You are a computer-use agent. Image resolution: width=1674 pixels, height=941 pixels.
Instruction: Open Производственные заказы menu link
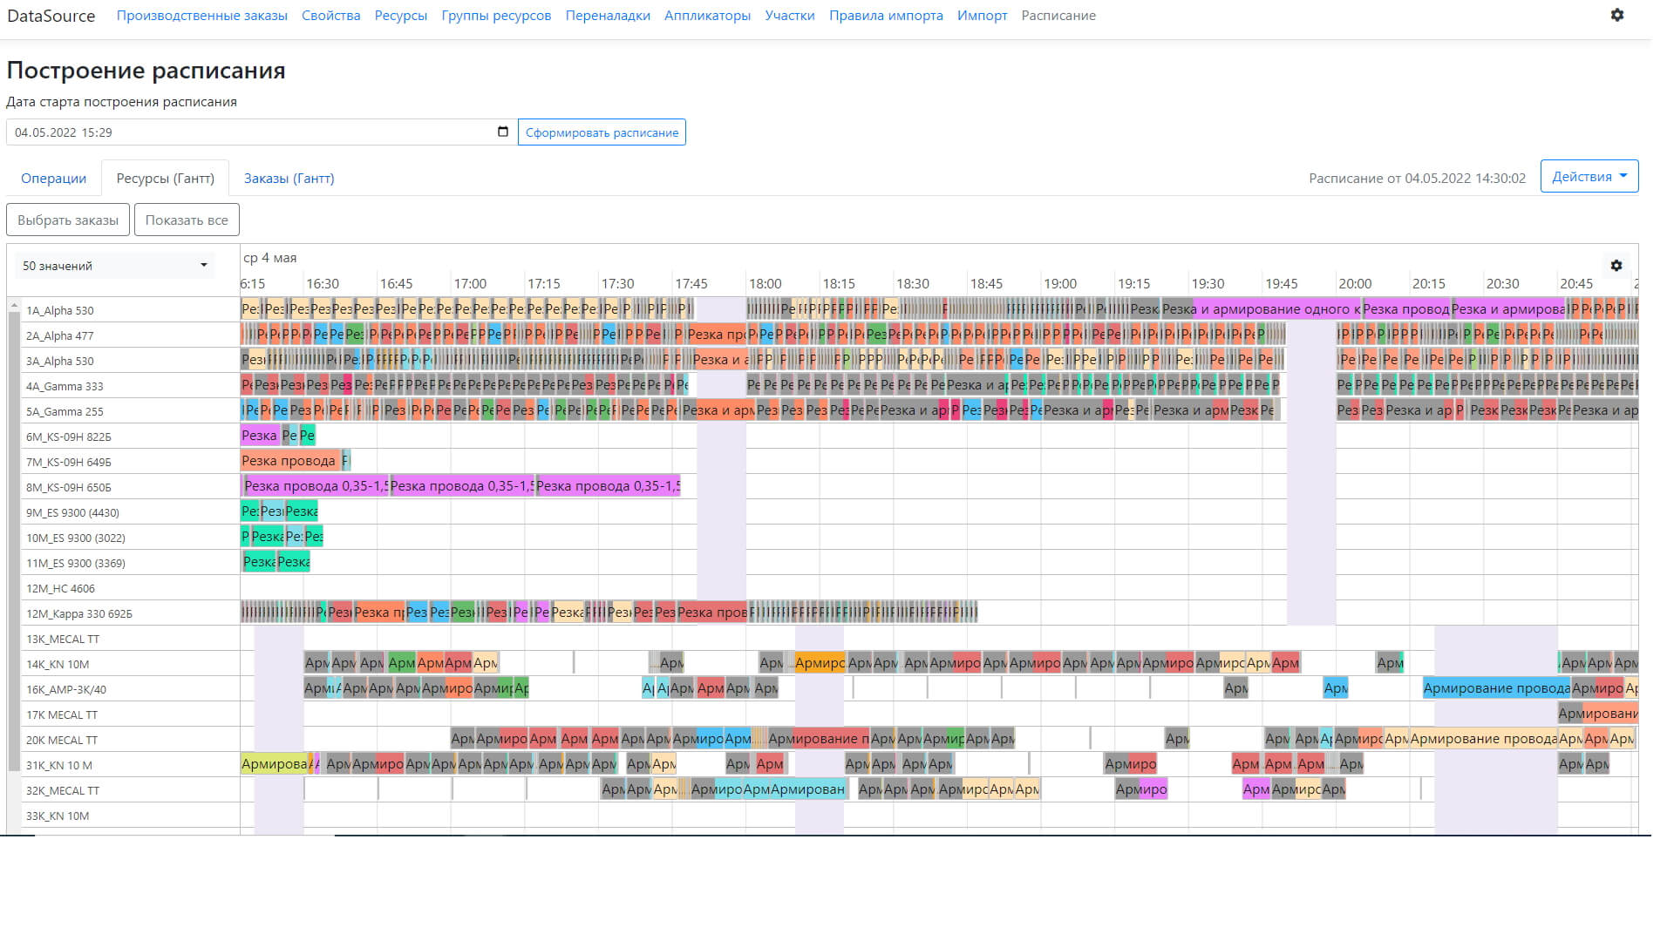pos(201,16)
